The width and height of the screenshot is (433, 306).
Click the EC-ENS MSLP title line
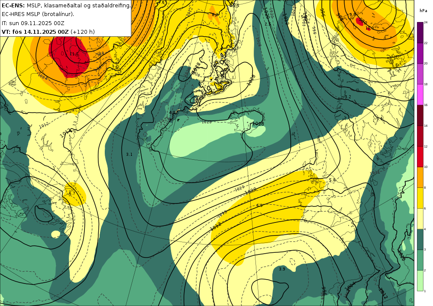[x=66, y=5]
